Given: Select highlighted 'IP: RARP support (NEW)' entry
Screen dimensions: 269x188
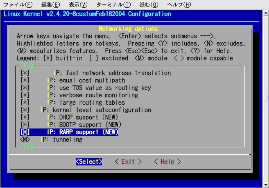Looking at the screenshot, I should (83, 132).
